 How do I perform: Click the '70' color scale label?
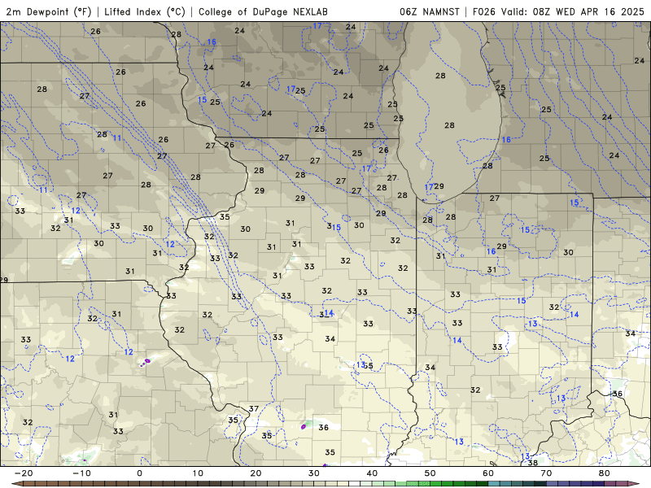pyautogui.click(x=546, y=473)
